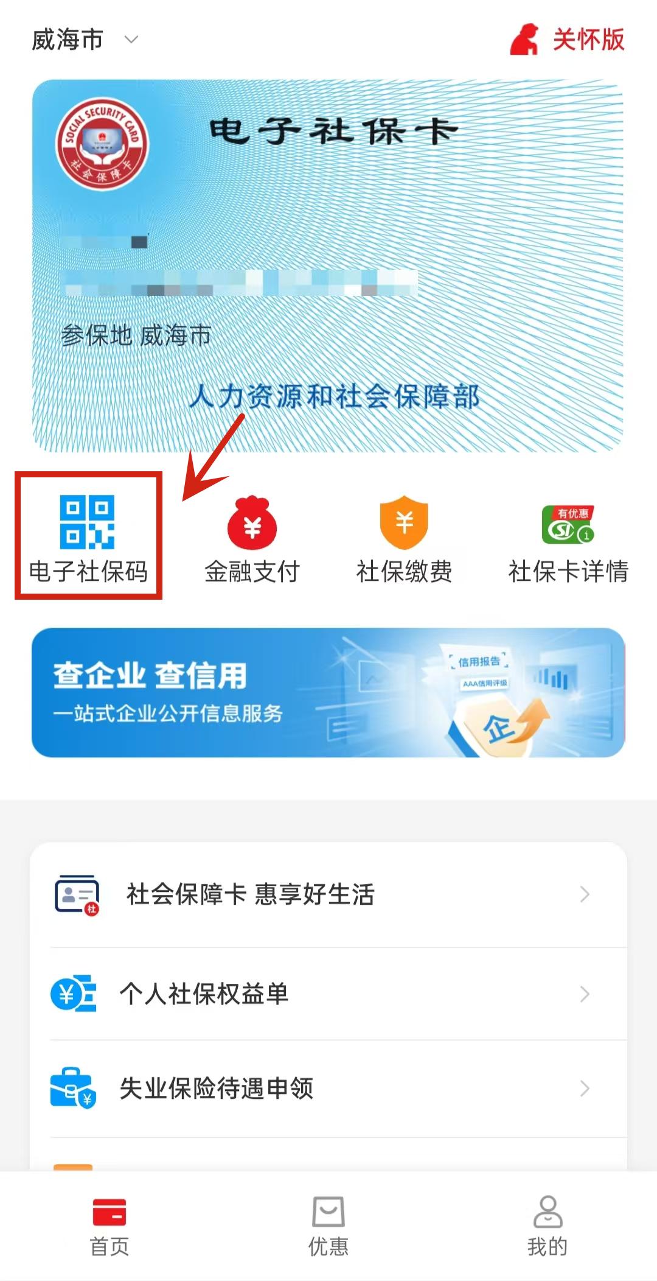Screen dimensions: 657x1281
Task: Switch to the 优惠 tab
Action: (328, 1226)
